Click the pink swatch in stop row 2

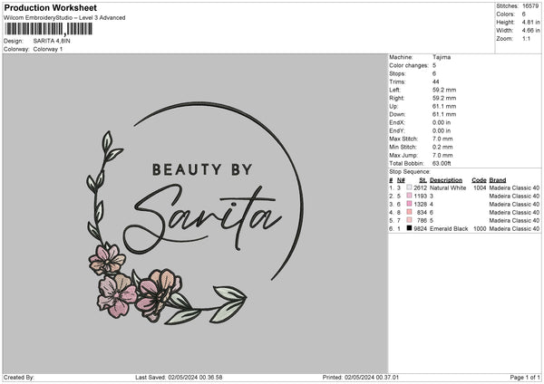(x=408, y=196)
